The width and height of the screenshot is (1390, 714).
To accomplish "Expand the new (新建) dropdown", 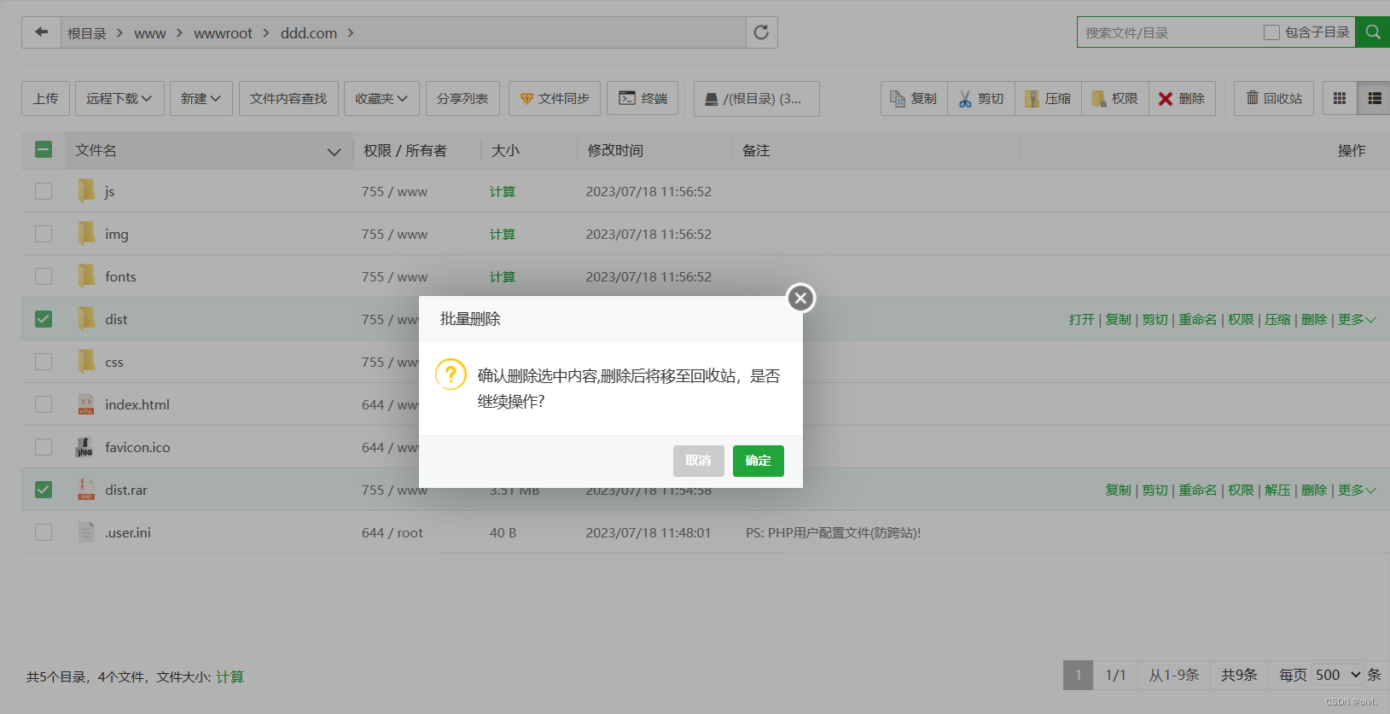I will click(201, 99).
